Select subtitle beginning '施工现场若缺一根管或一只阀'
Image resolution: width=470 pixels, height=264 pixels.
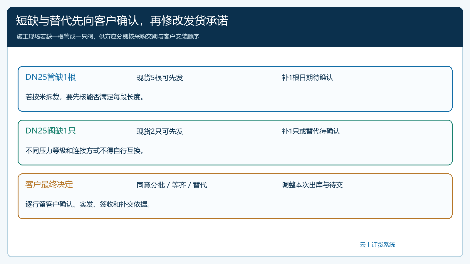[x=108, y=36]
